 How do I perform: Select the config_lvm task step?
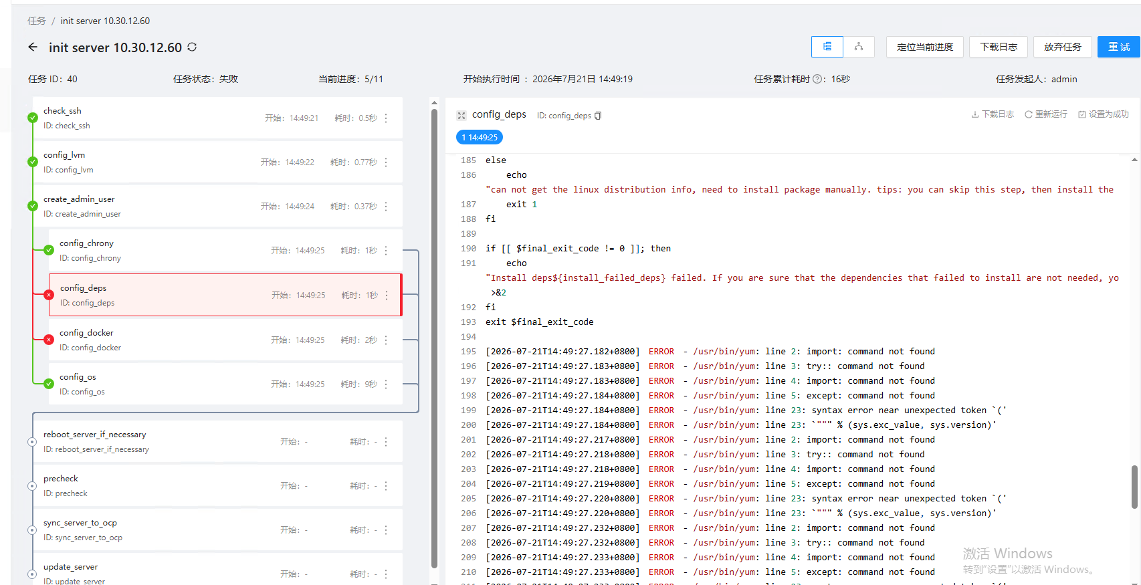pos(217,162)
